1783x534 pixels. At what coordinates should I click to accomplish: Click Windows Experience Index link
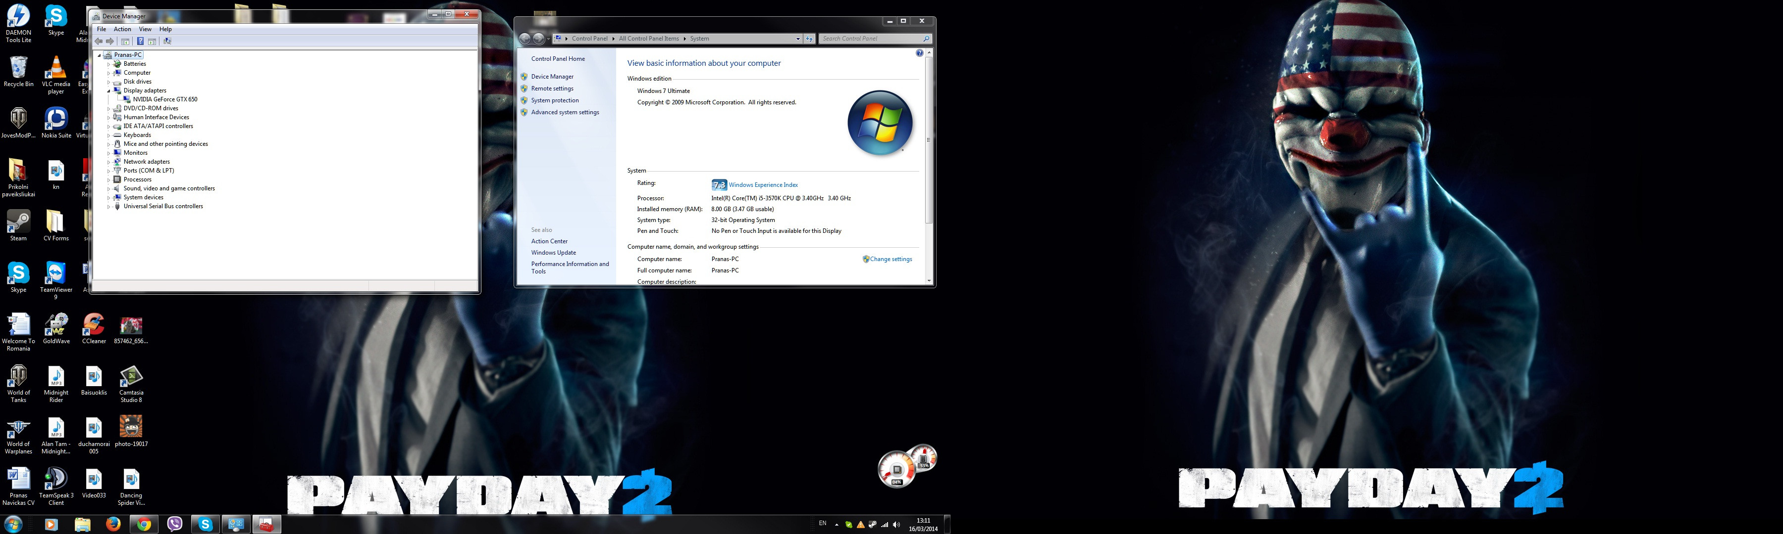point(763,185)
